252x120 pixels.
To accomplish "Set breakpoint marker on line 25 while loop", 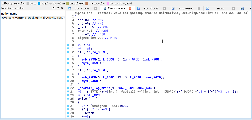I will pos(68,99).
